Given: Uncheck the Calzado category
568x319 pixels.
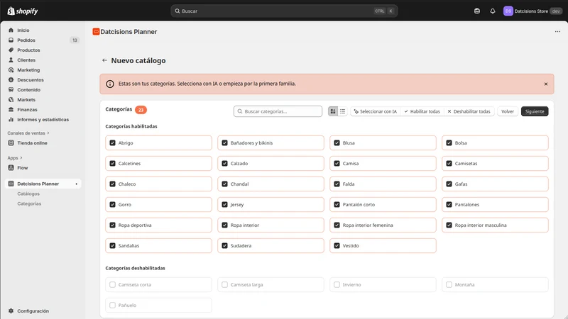Looking at the screenshot, I should [x=224, y=164].
